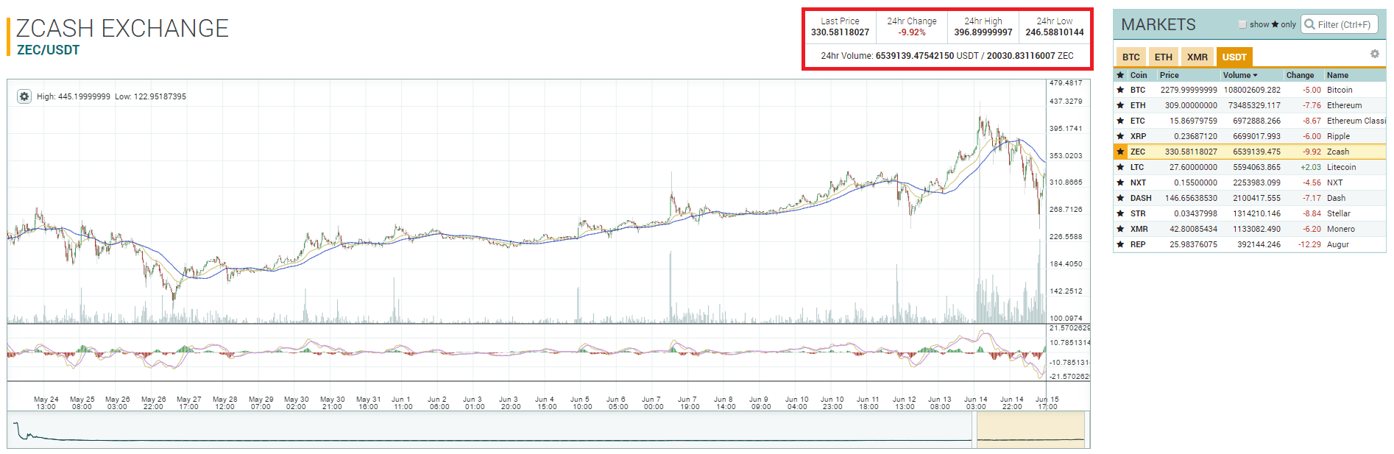Sort the markets by Coin header
Viewport: 1394px width, 454px height.
pos(1139,75)
